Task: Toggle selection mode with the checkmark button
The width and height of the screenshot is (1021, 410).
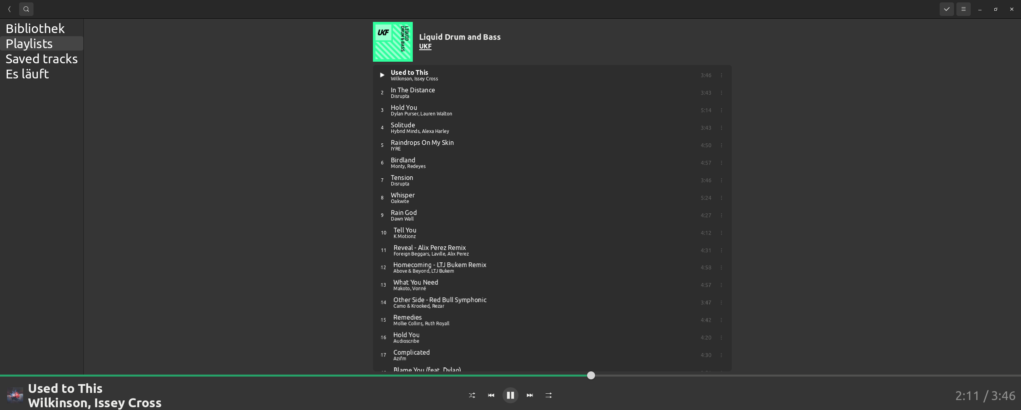Action: [x=946, y=9]
